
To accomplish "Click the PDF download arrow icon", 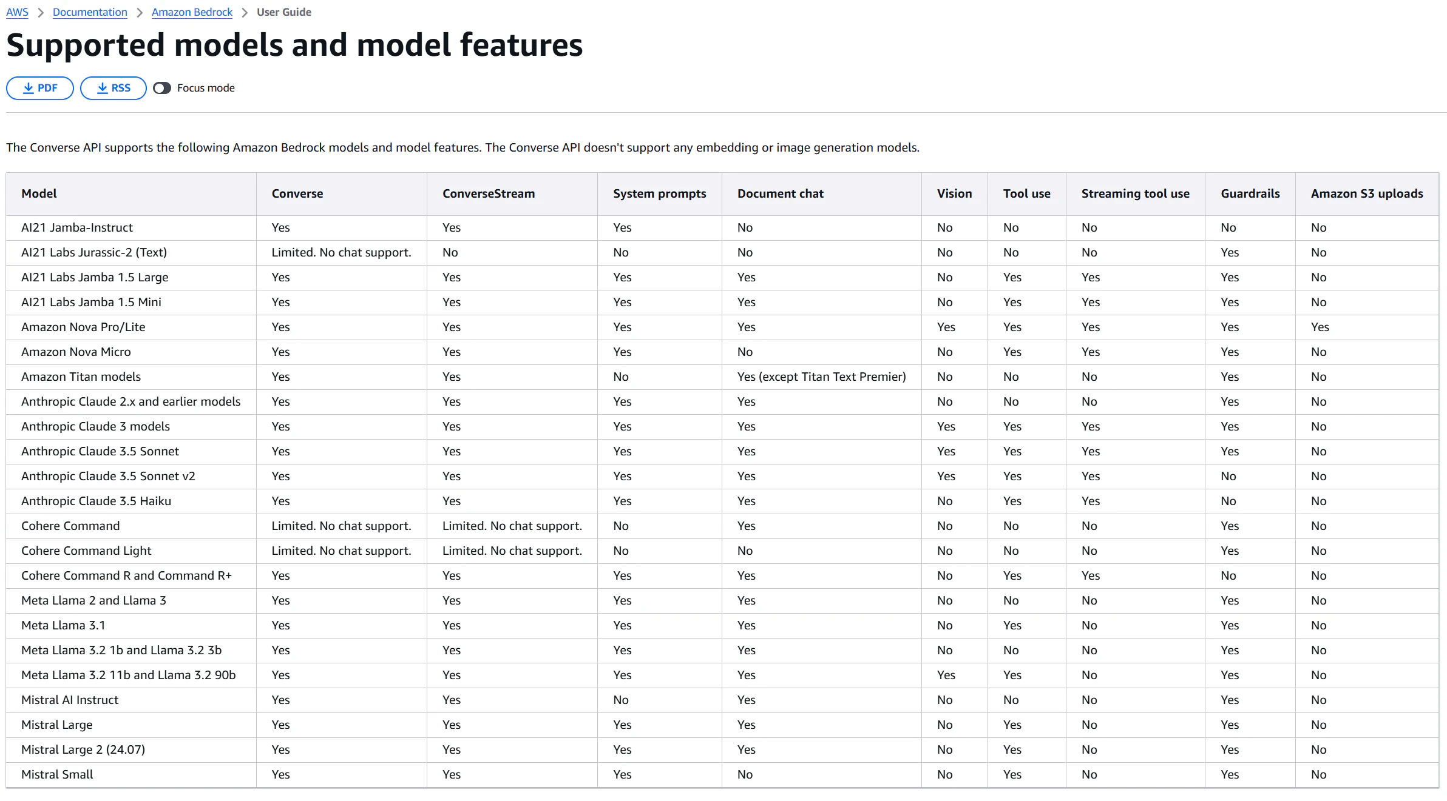I will [28, 88].
